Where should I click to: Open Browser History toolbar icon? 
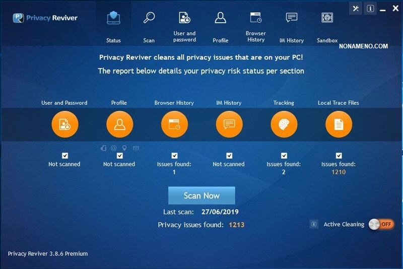[x=256, y=18]
